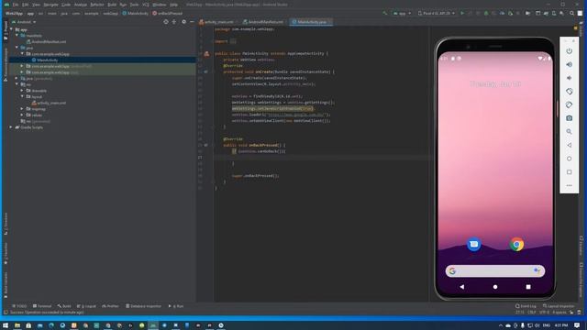Open File Explorer from the taskbar
The height and width of the screenshot is (330, 587).
pos(17,325)
